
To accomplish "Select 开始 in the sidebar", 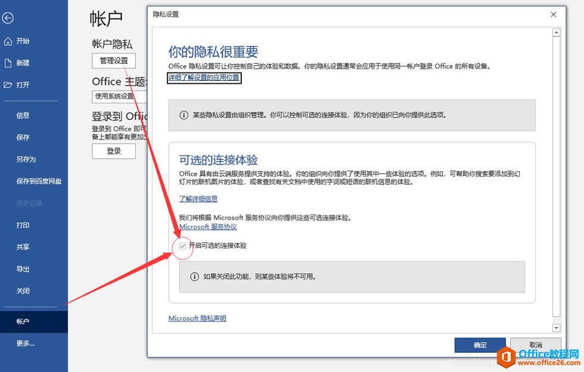I will point(24,41).
